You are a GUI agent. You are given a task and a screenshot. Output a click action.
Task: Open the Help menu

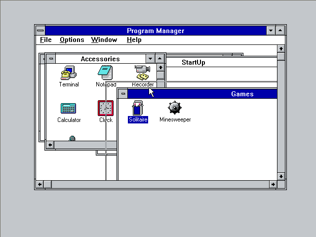[134, 39]
